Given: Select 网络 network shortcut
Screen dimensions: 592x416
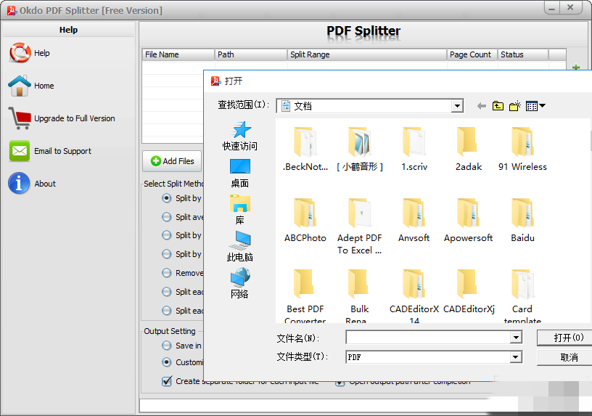Looking at the screenshot, I should pos(239,283).
